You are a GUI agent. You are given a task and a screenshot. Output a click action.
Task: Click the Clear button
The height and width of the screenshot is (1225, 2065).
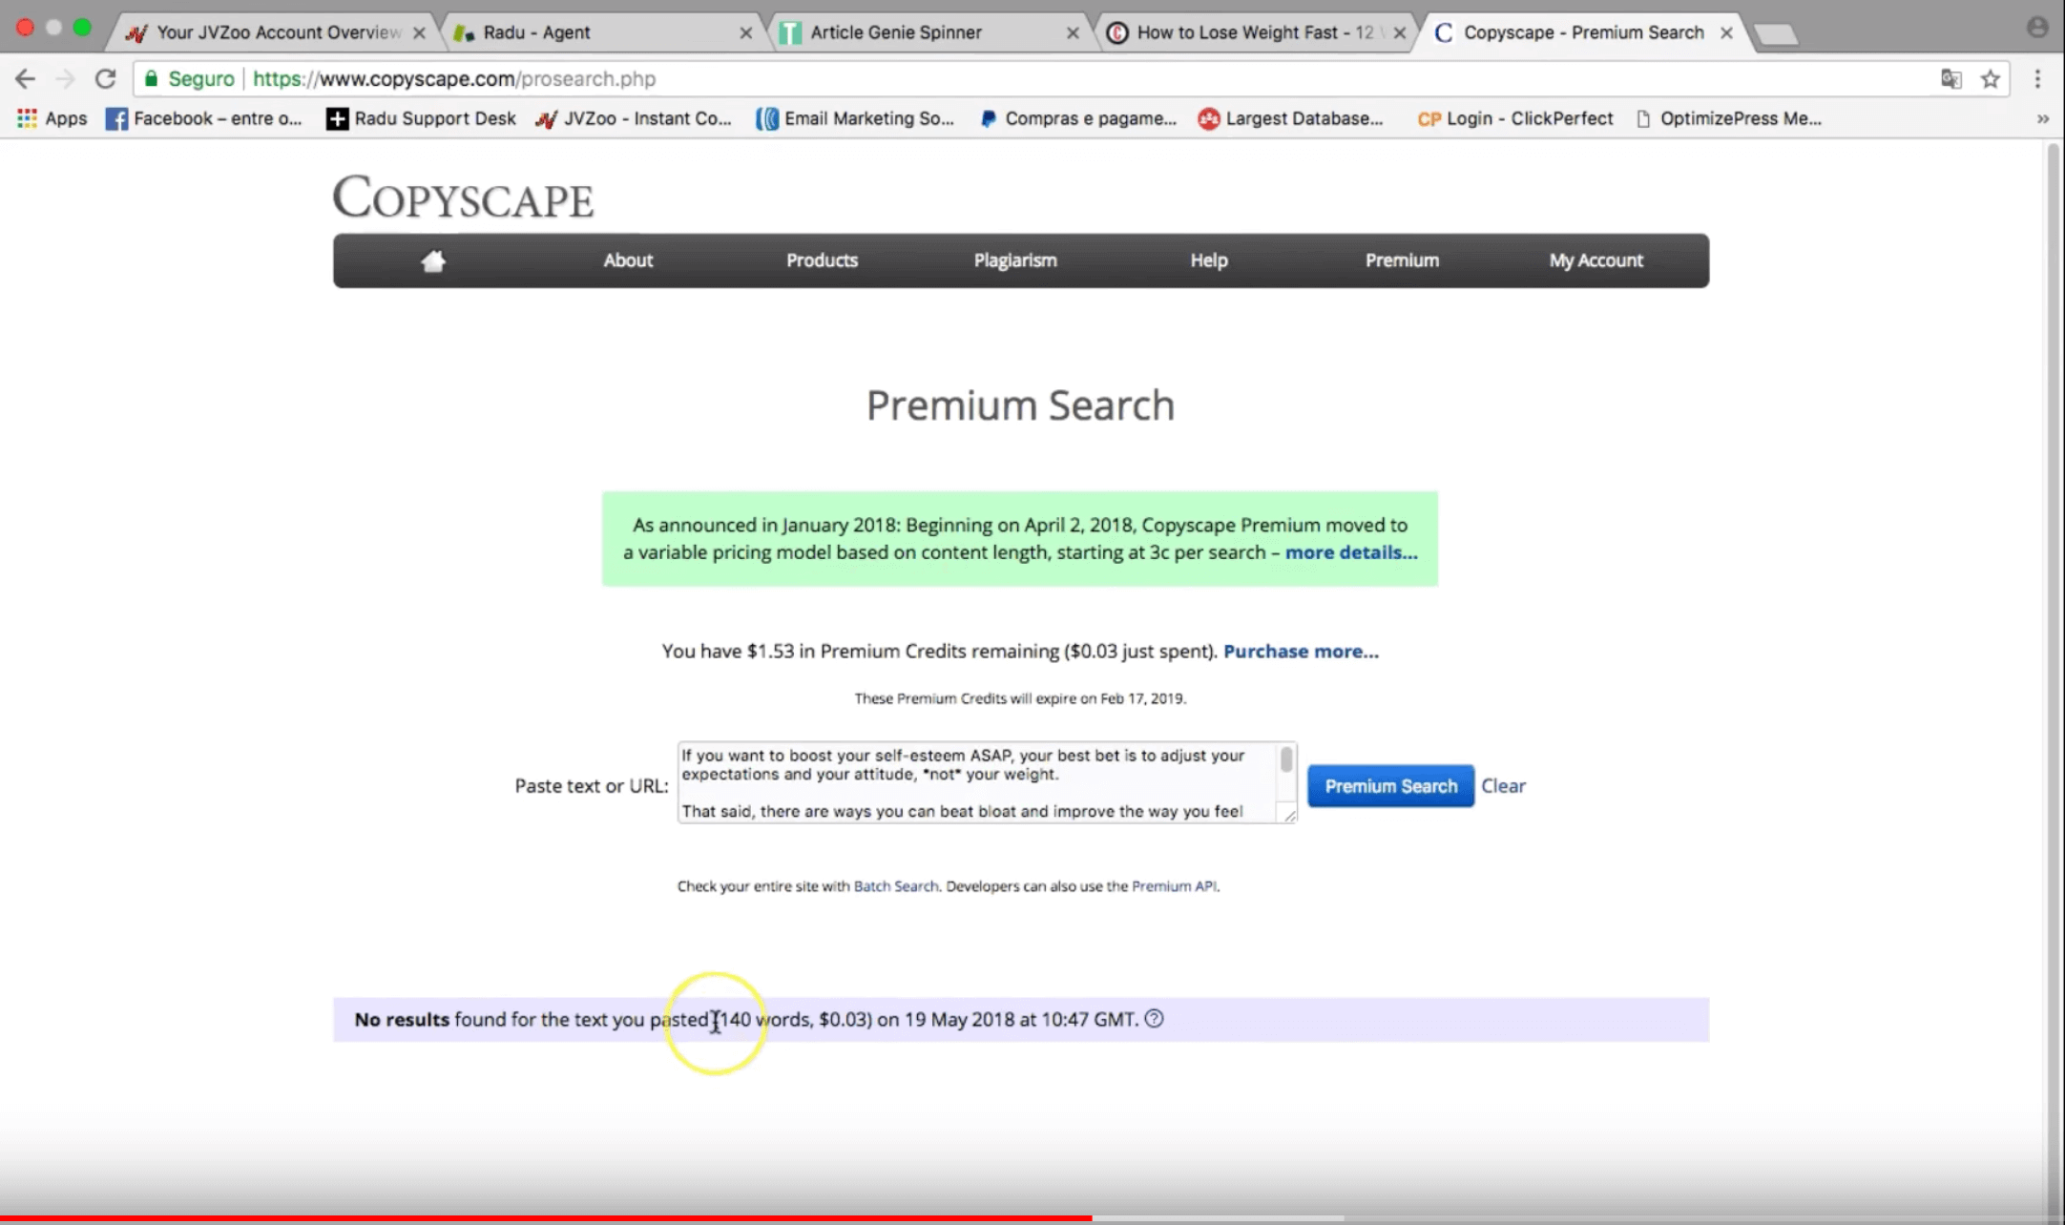coord(1504,784)
